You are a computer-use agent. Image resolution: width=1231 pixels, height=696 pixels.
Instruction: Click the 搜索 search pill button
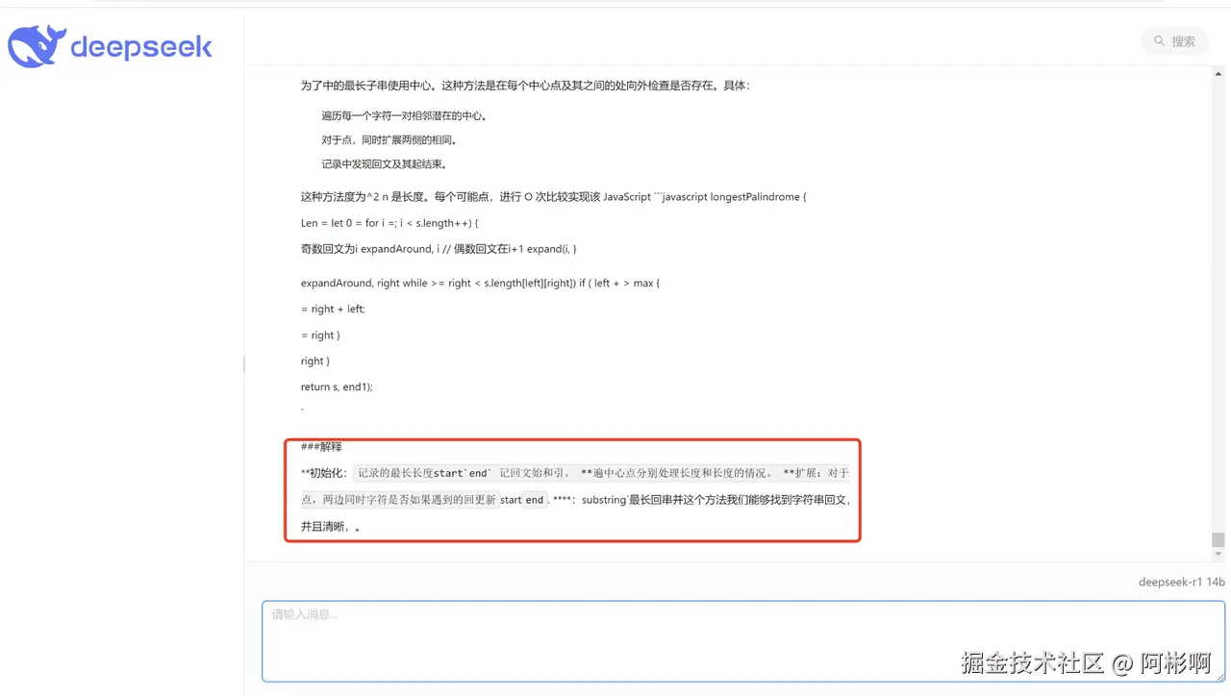point(1173,41)
